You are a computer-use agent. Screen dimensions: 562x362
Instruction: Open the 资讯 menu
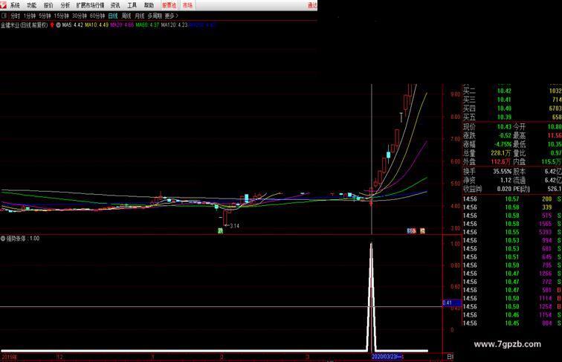pyautogui.click(x=115, y=5)
